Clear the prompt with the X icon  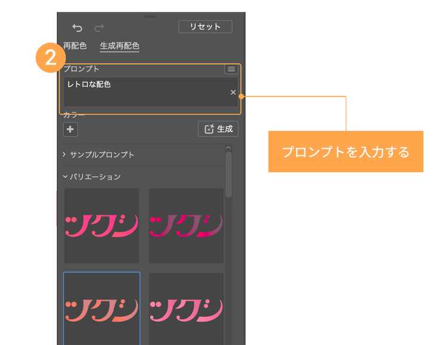(233, 93)
